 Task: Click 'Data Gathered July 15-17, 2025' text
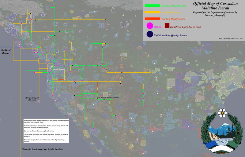click(x=231, y=38)
